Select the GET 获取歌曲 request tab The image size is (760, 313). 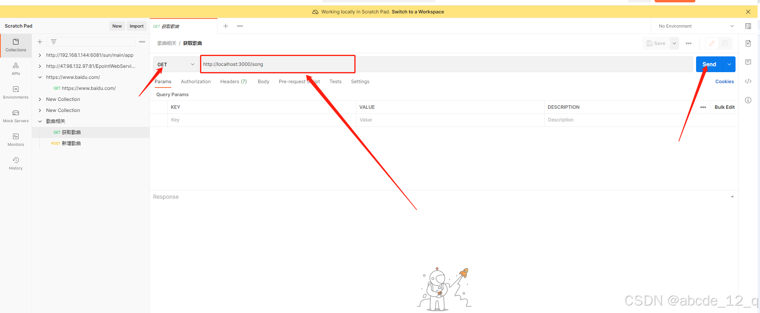pyautogui.click(x=183, y=26)
